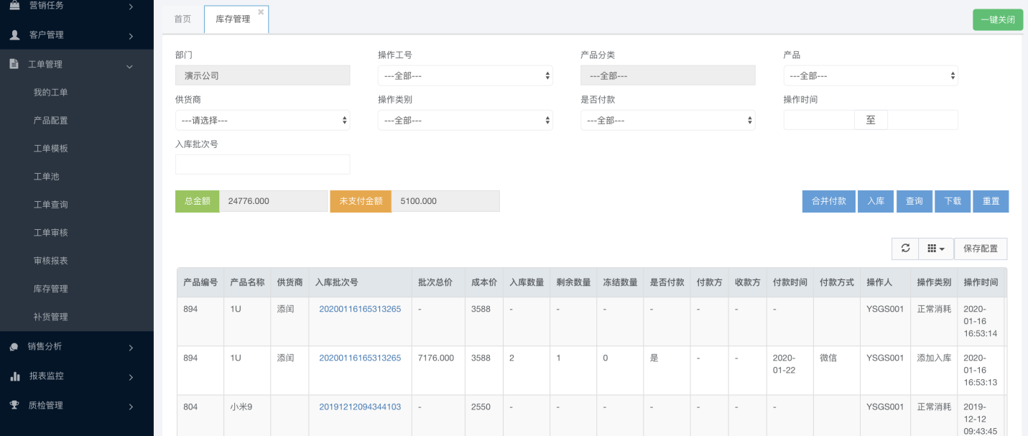1028x436 pixels.
Task: Click the 入库批次号 input field
Action: 262,164
